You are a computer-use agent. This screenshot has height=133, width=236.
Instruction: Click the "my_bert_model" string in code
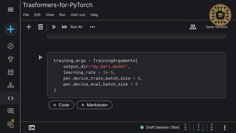pos(109,66)
